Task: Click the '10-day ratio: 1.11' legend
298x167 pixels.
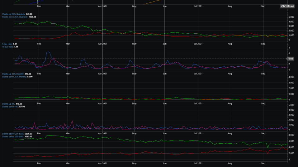Action: (10, 47)
